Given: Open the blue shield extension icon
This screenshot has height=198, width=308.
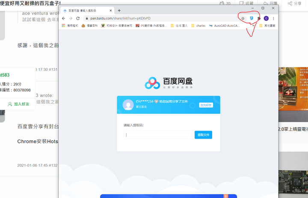Looking at the screenshot, I should point(252,18).
